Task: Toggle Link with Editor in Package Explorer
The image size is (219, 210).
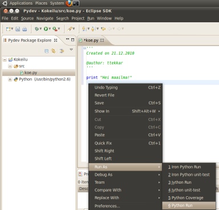Action: (x=54, y=51)
